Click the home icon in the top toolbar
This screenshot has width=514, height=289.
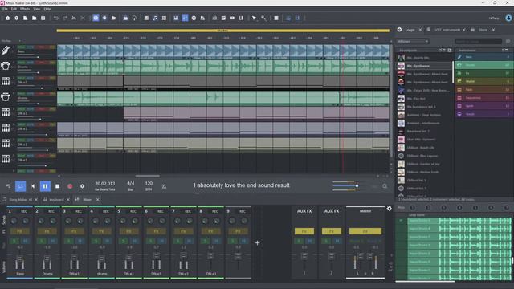click(x=7, y=18)
